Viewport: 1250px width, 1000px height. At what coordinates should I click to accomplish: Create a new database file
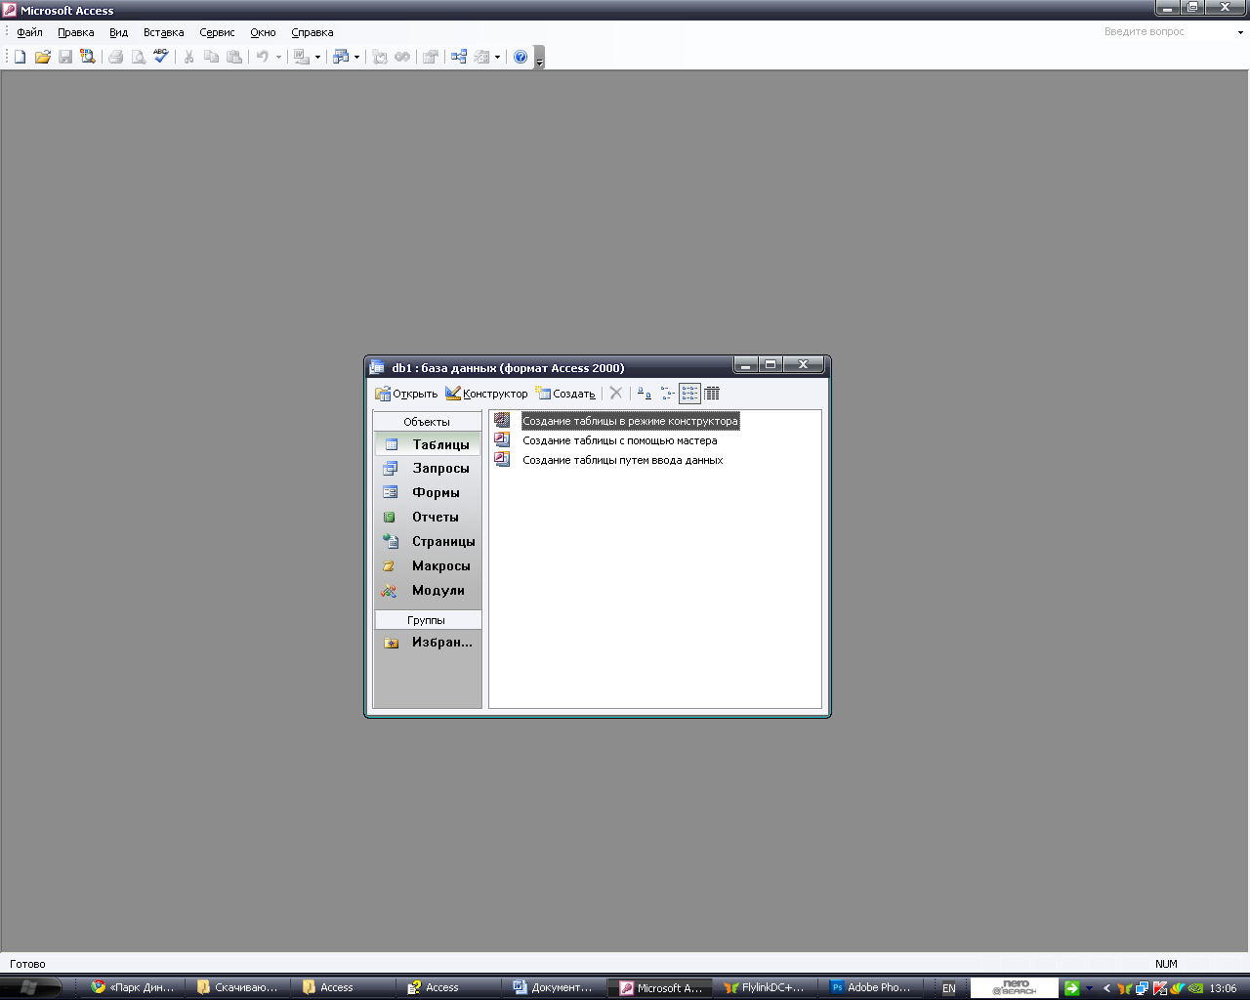(20, 57)
